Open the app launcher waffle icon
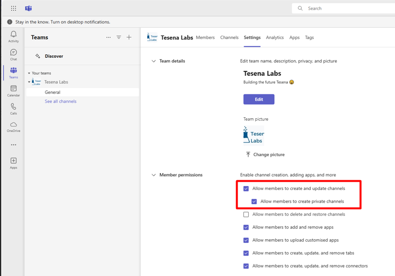 14,8
